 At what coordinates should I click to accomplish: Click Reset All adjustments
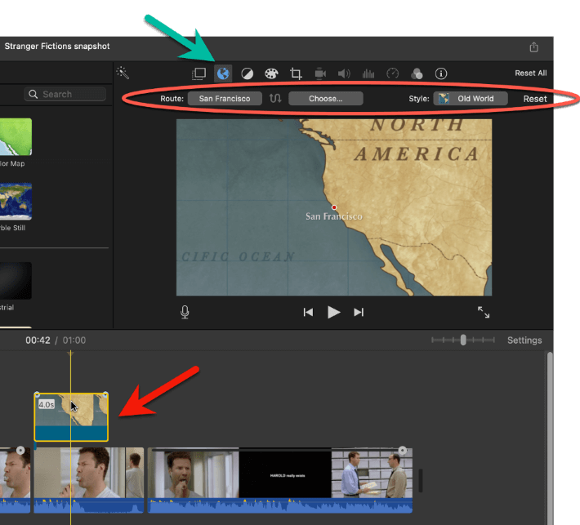[x=530, y=73]
